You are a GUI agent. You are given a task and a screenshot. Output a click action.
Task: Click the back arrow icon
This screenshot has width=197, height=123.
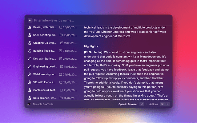[x=30, y=20]
